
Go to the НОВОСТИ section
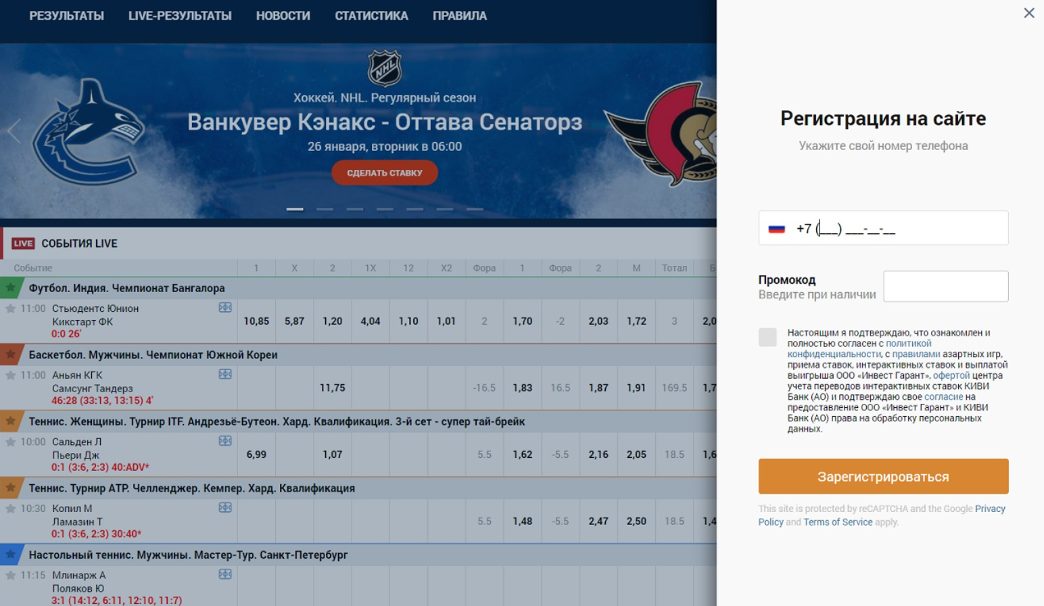pyautogui.click(x=283, y=16)
